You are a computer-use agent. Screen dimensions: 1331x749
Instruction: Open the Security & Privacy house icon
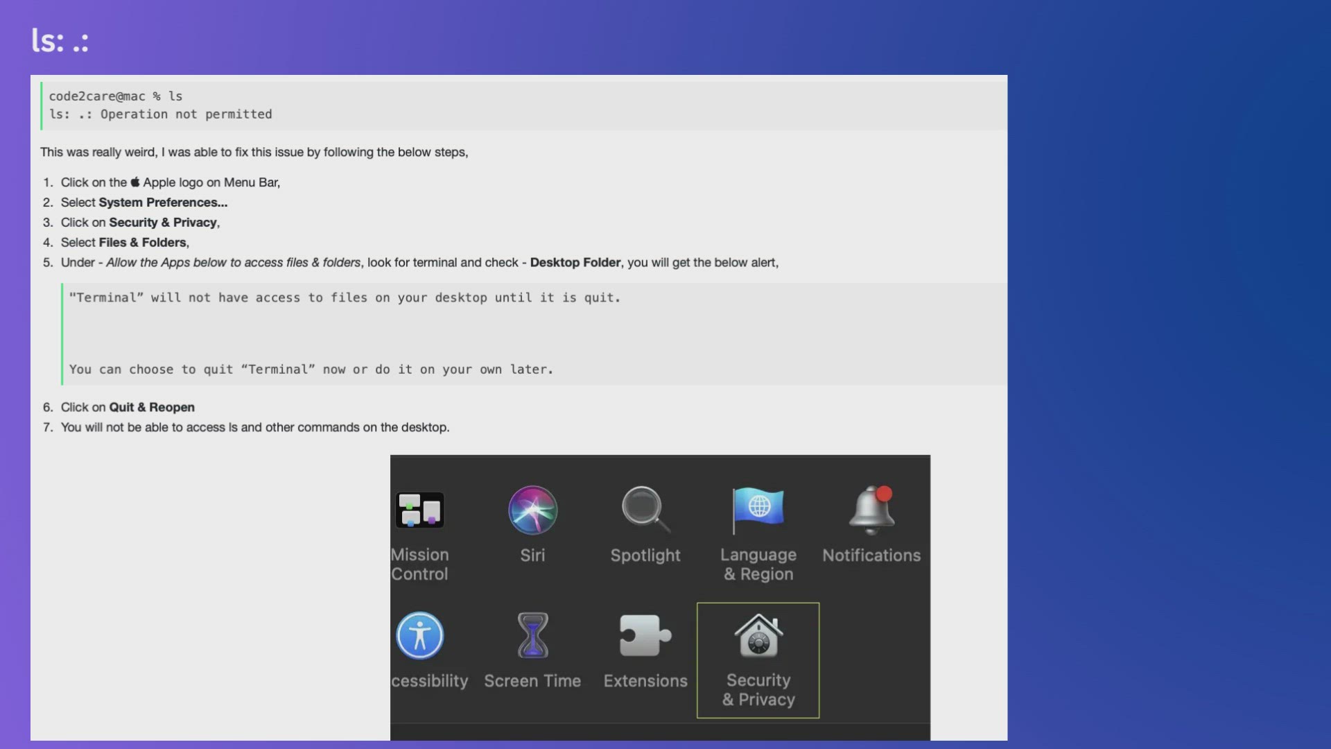pos(758,635)
